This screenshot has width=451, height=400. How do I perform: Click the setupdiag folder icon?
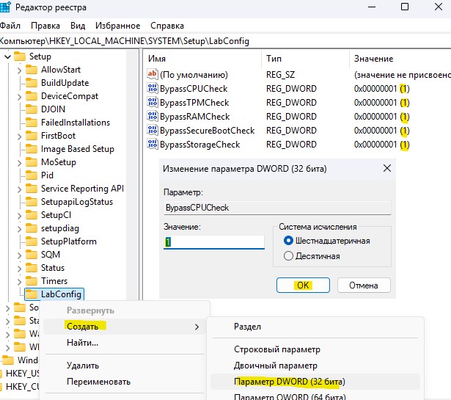32,228
